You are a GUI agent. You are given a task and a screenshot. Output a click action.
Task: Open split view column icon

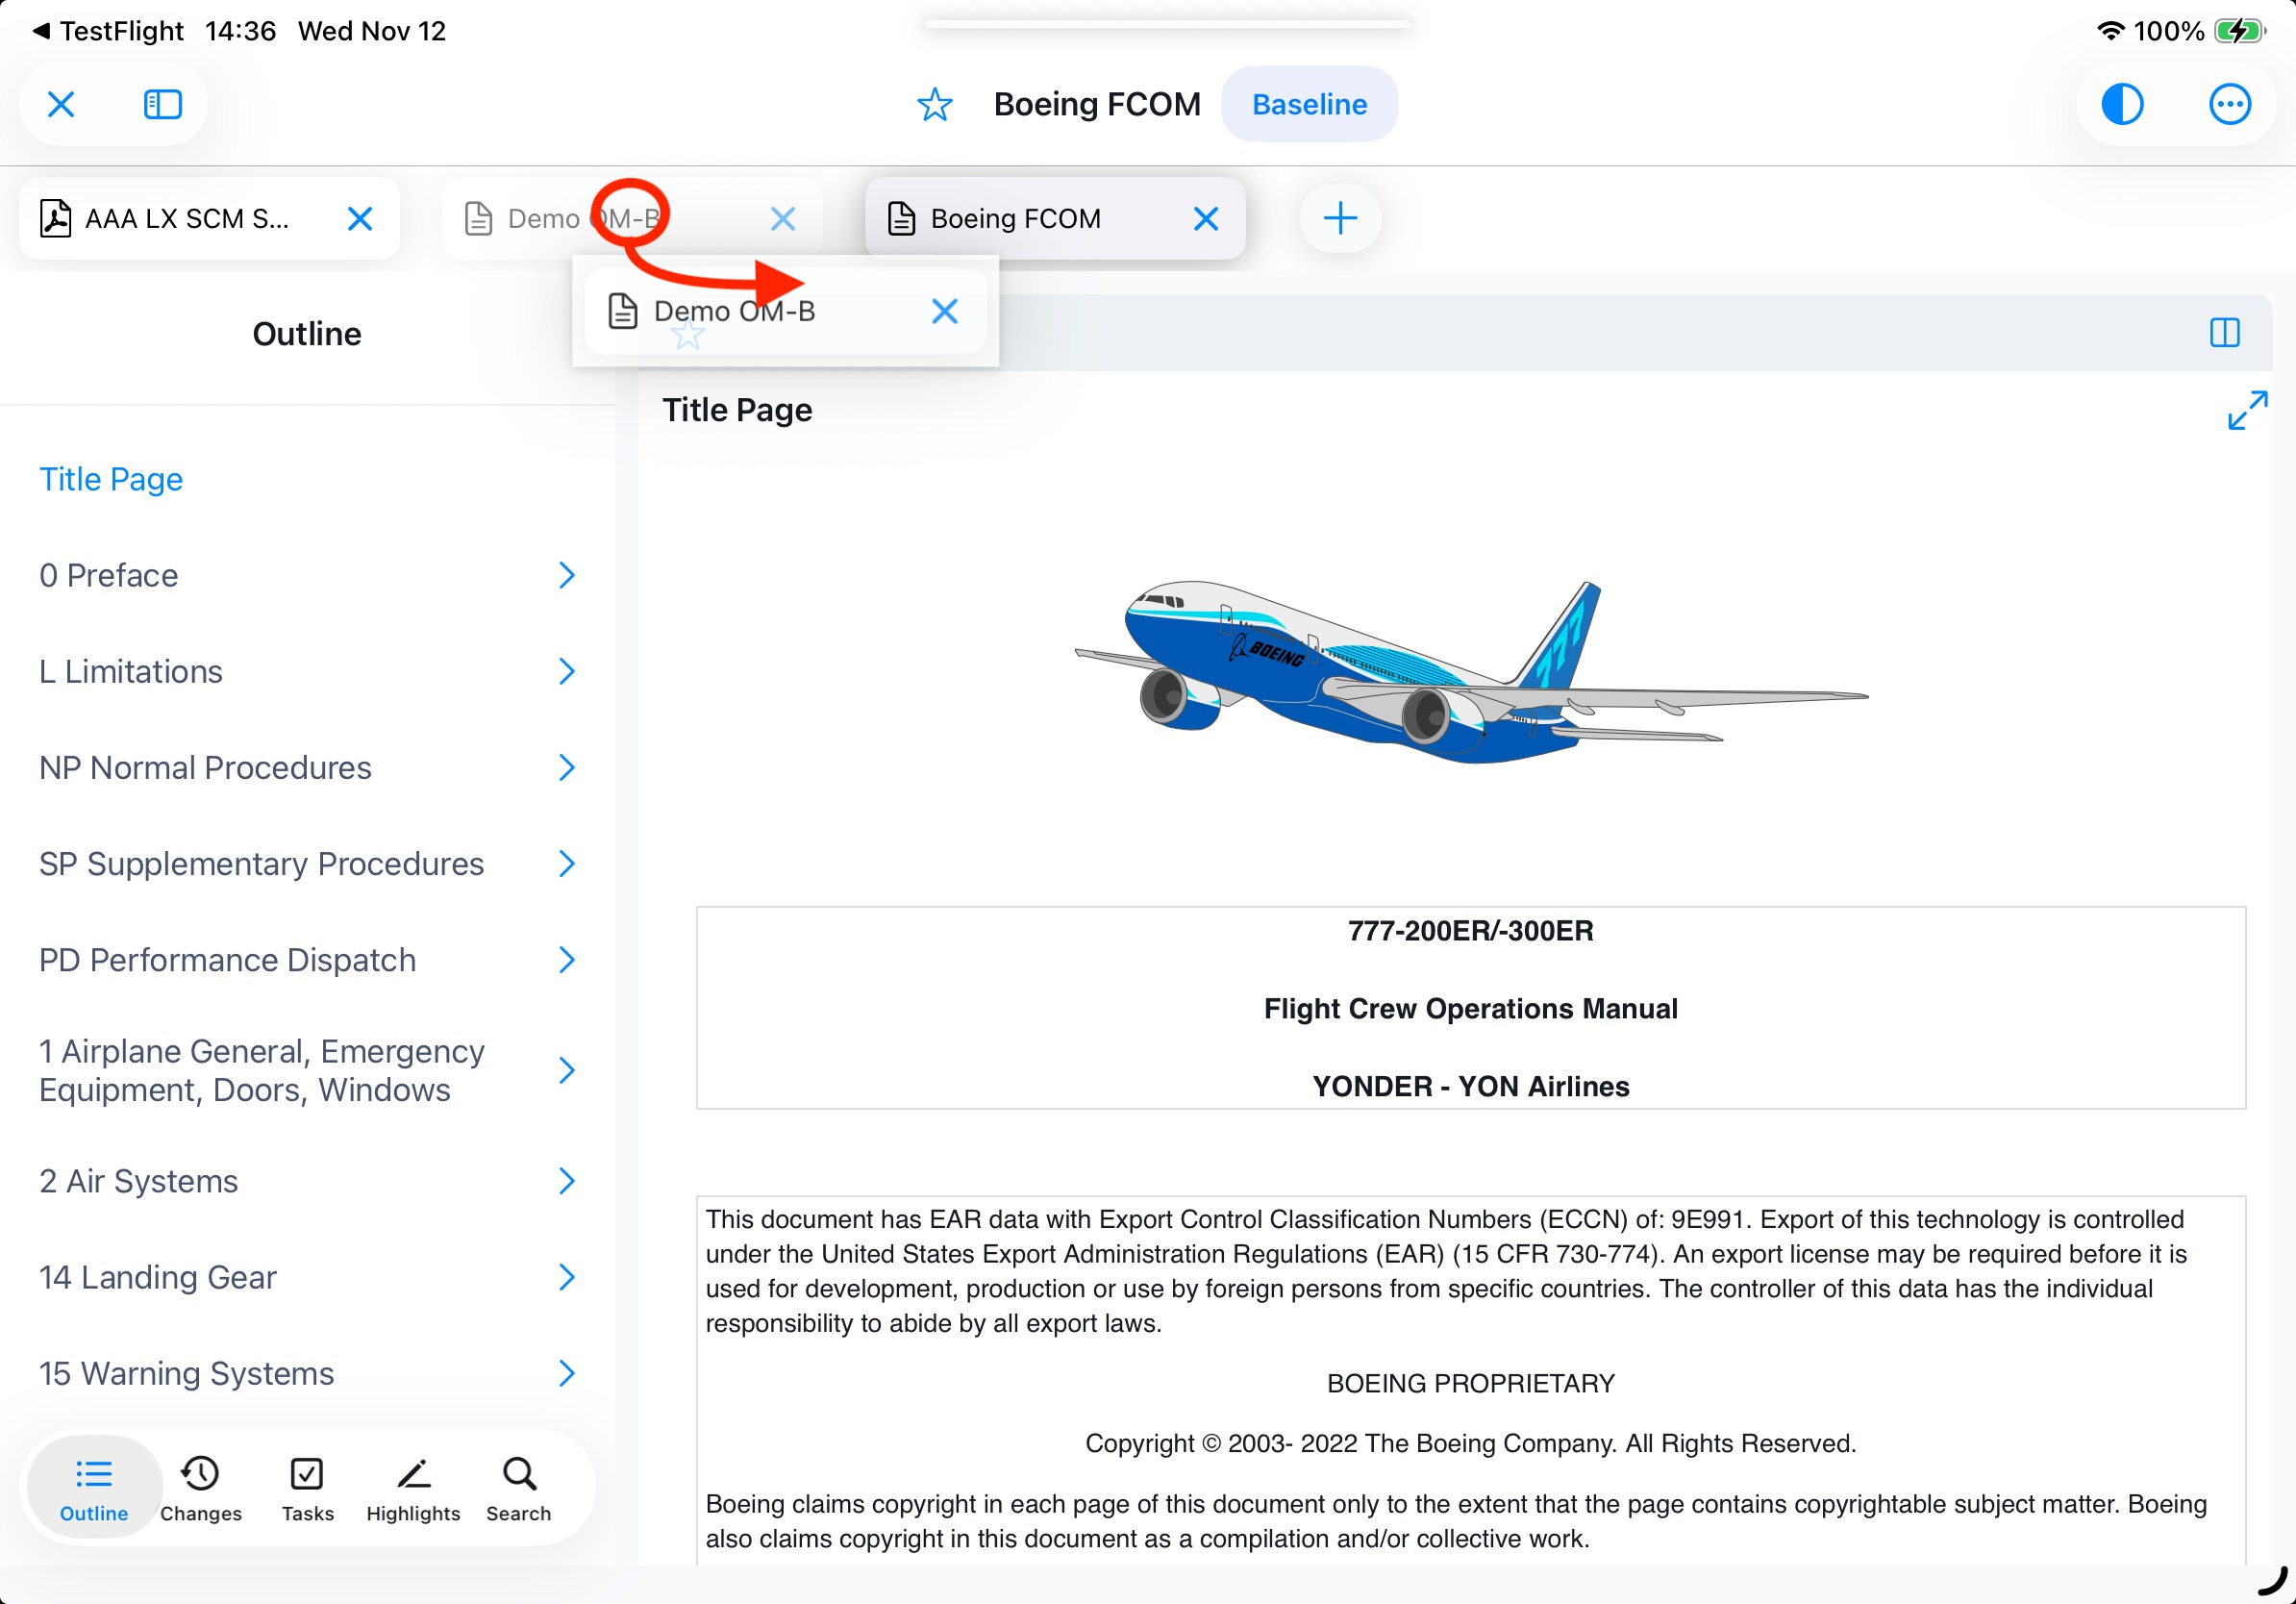pyautogui.click(x=2224, y=333)
